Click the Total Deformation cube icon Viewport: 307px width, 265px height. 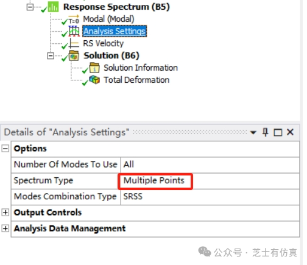94,80
